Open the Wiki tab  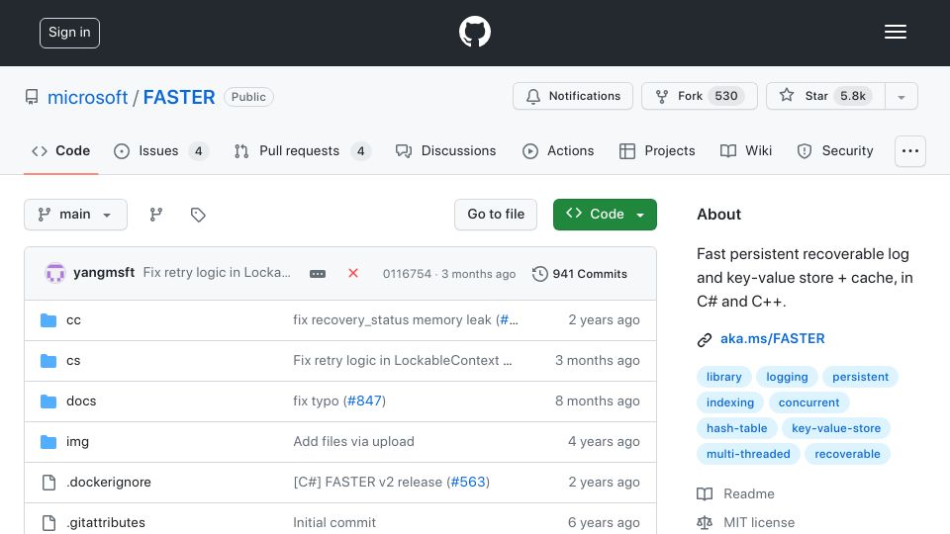click(x=746, y=150)
